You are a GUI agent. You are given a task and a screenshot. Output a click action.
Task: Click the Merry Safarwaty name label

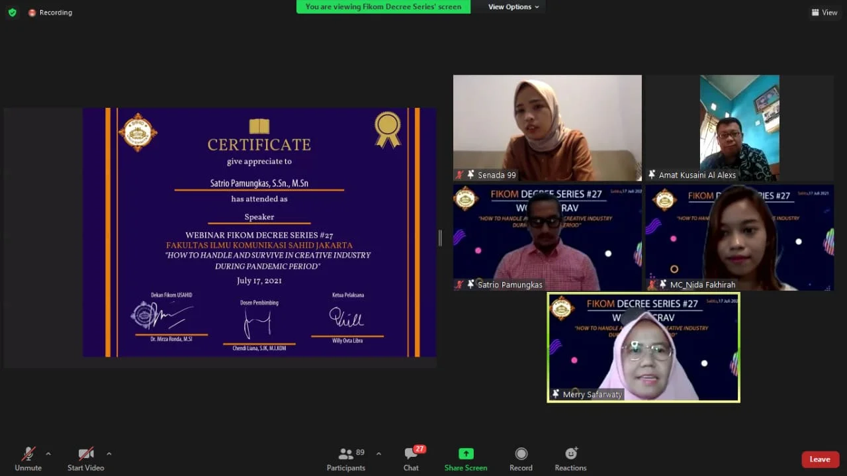click(x=592, y=395)
